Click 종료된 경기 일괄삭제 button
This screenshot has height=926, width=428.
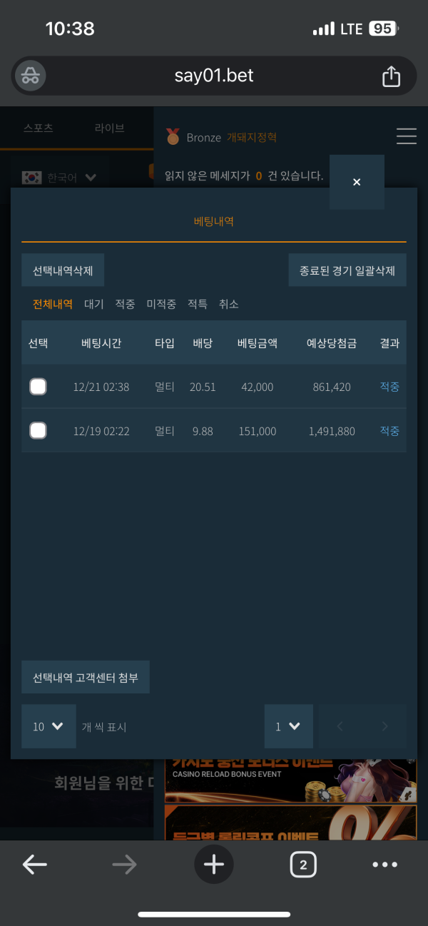coord(347,270)
